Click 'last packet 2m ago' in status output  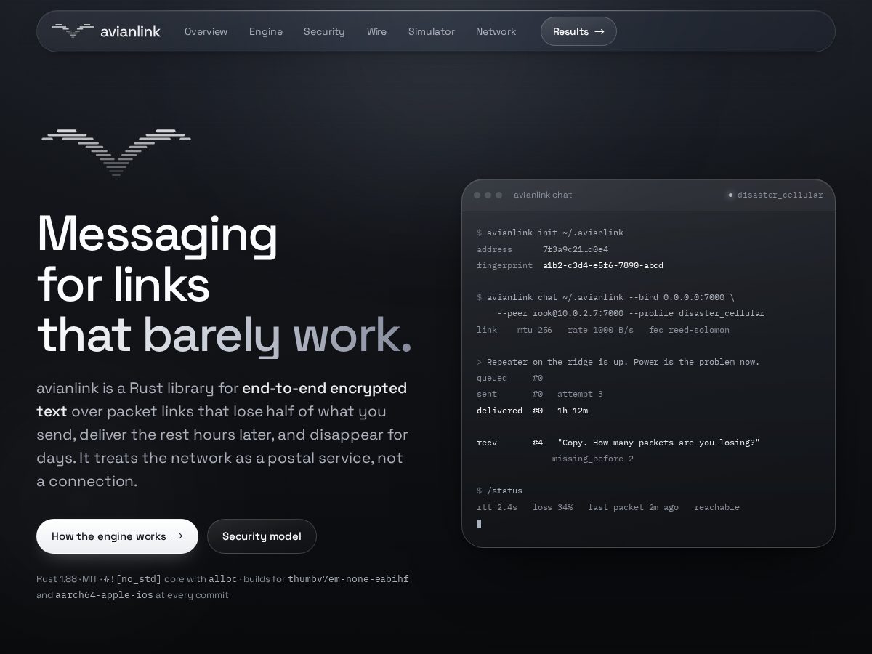(633, 507)
